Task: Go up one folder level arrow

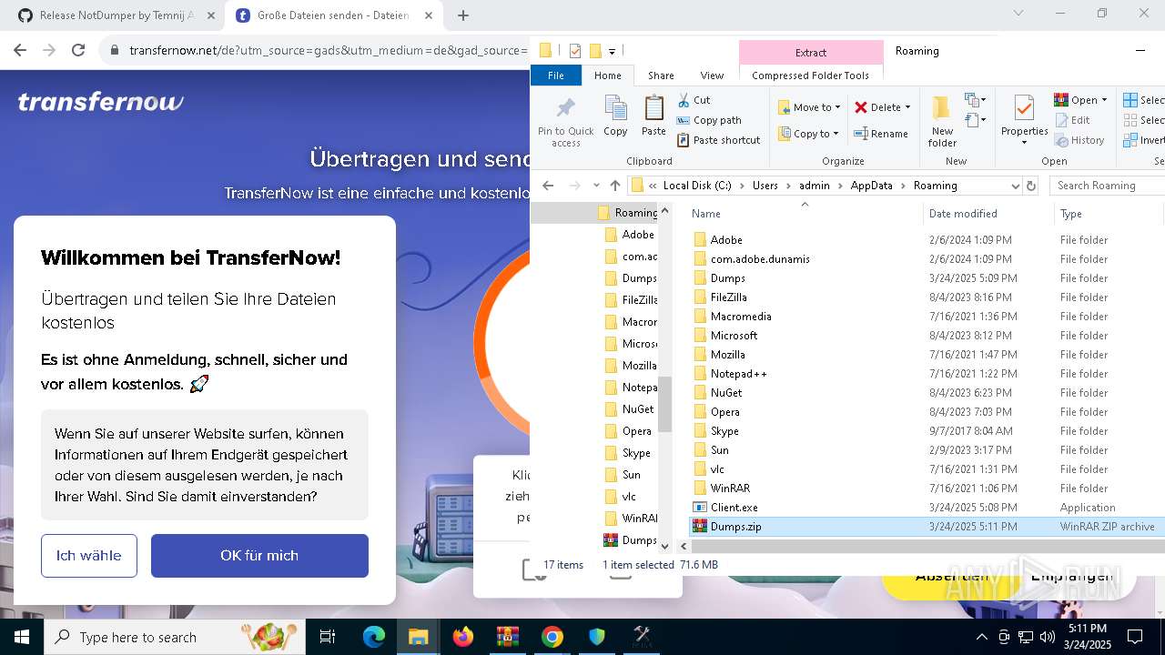Action: tap(615, 186)
